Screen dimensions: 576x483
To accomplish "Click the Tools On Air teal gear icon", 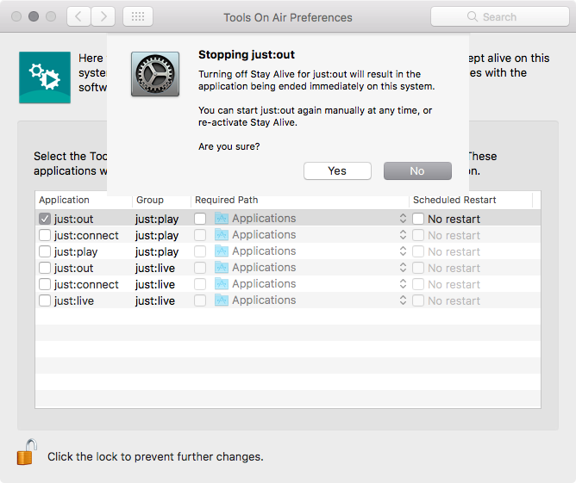I will (x=45, y=77).
